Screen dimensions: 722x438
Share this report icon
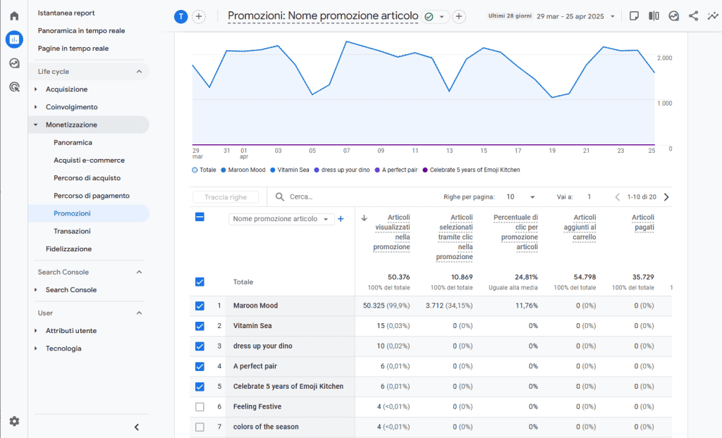coord(694,16)
